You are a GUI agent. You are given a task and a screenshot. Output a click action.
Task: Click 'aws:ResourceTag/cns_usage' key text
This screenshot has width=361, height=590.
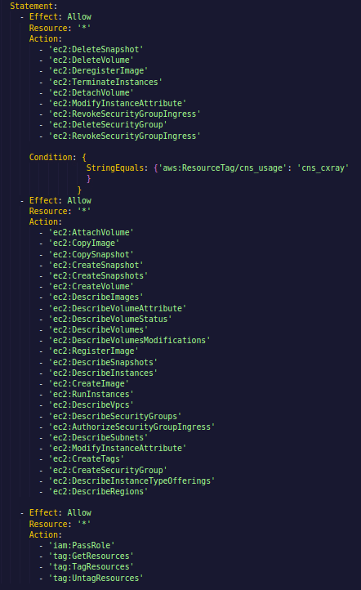[222, 168]
